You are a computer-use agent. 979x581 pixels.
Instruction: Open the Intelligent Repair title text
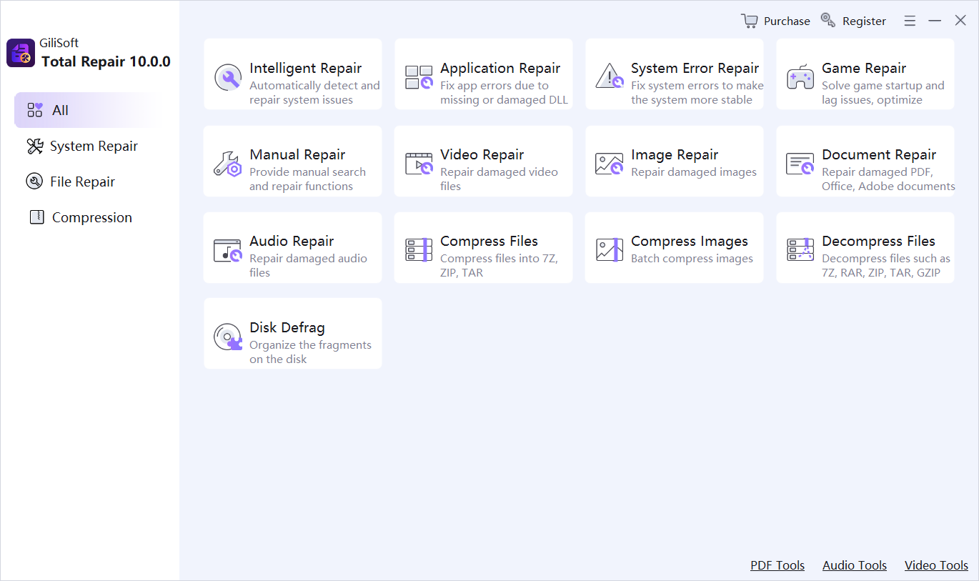(305, 68)
